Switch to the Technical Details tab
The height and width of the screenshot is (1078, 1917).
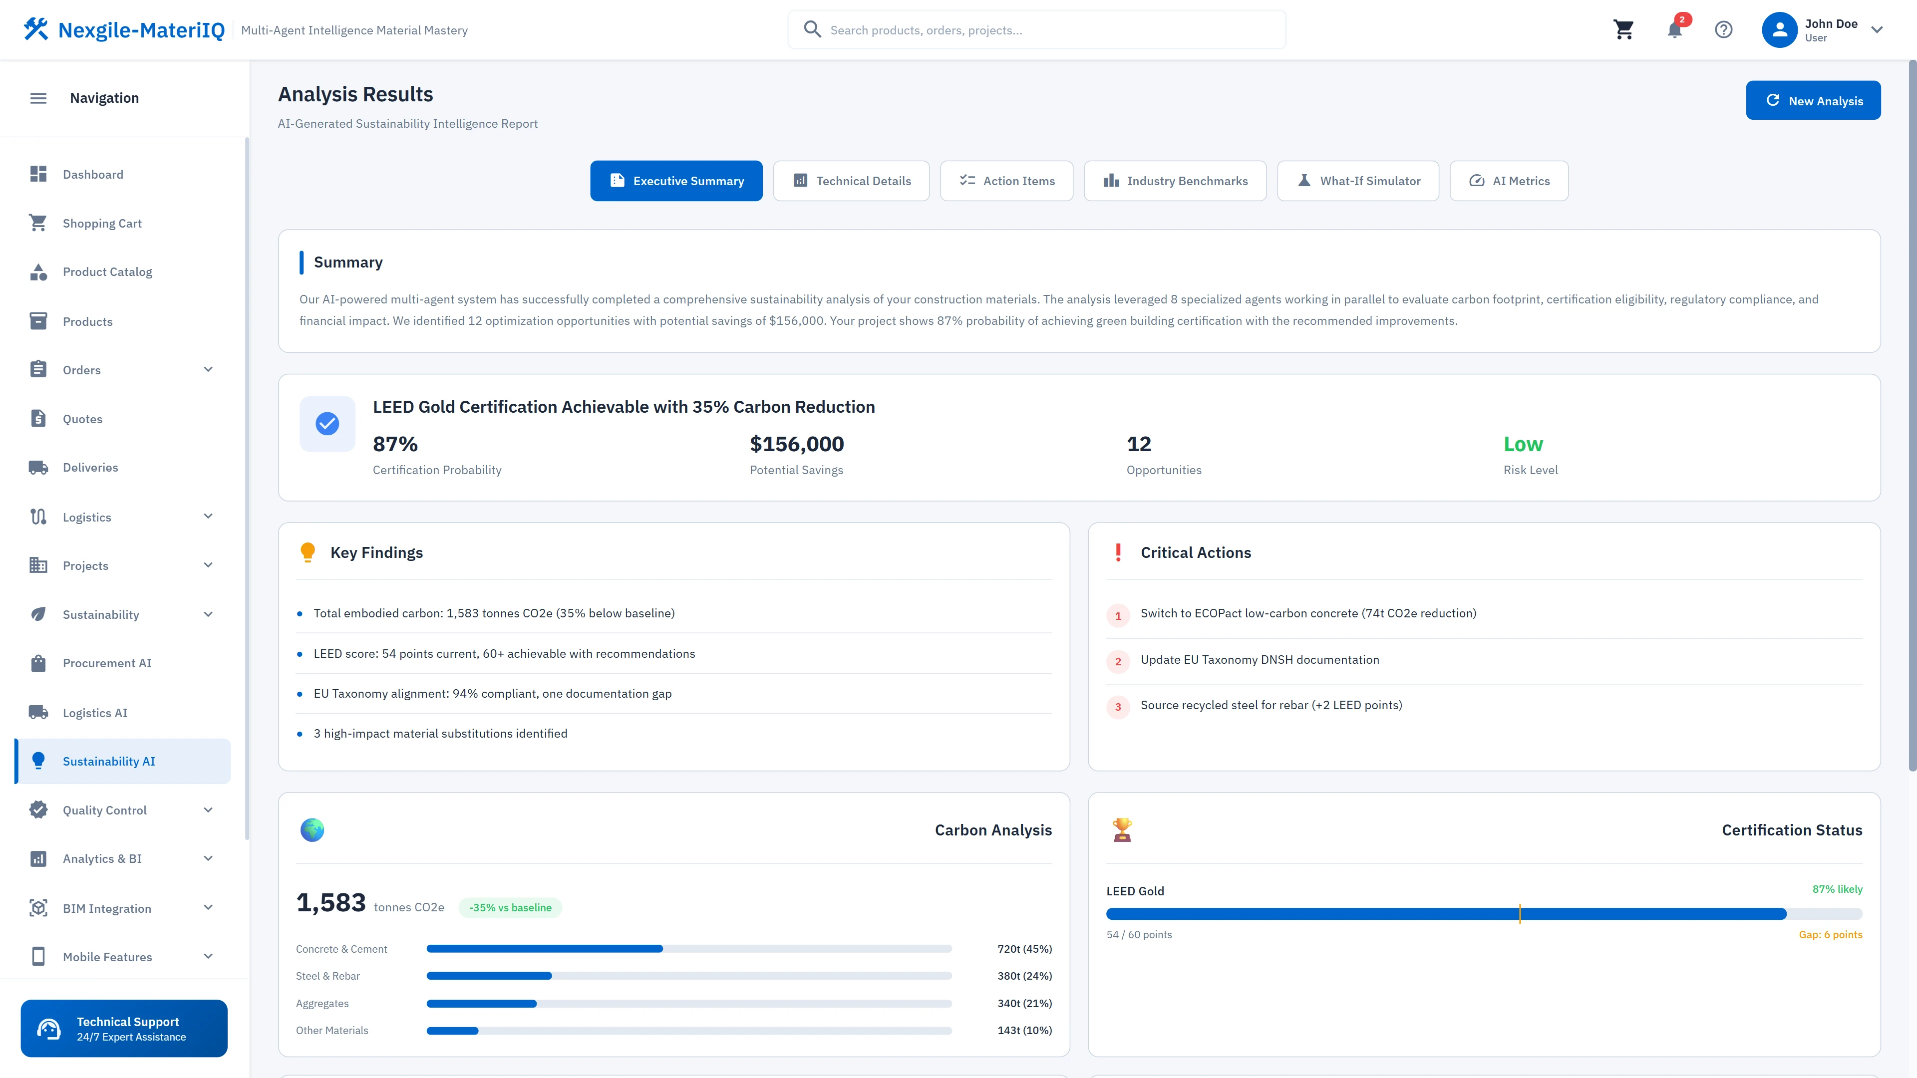click(851, 181)
